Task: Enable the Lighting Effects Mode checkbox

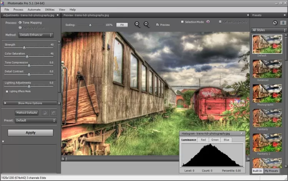Action: point(7,91)
